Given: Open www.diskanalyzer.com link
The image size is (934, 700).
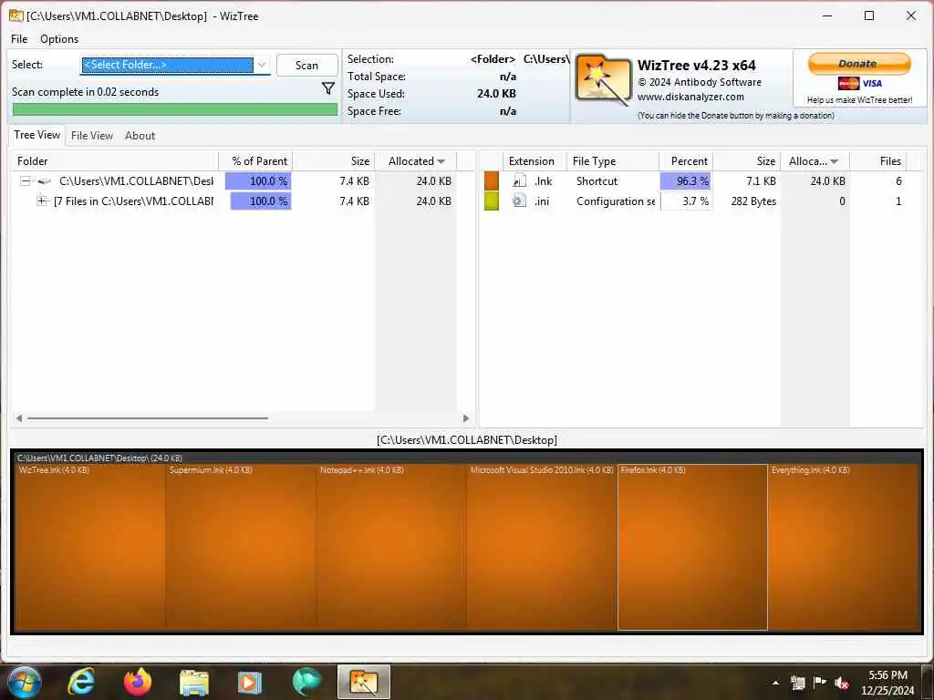Looking at the screenshot, I should [690, 97].
